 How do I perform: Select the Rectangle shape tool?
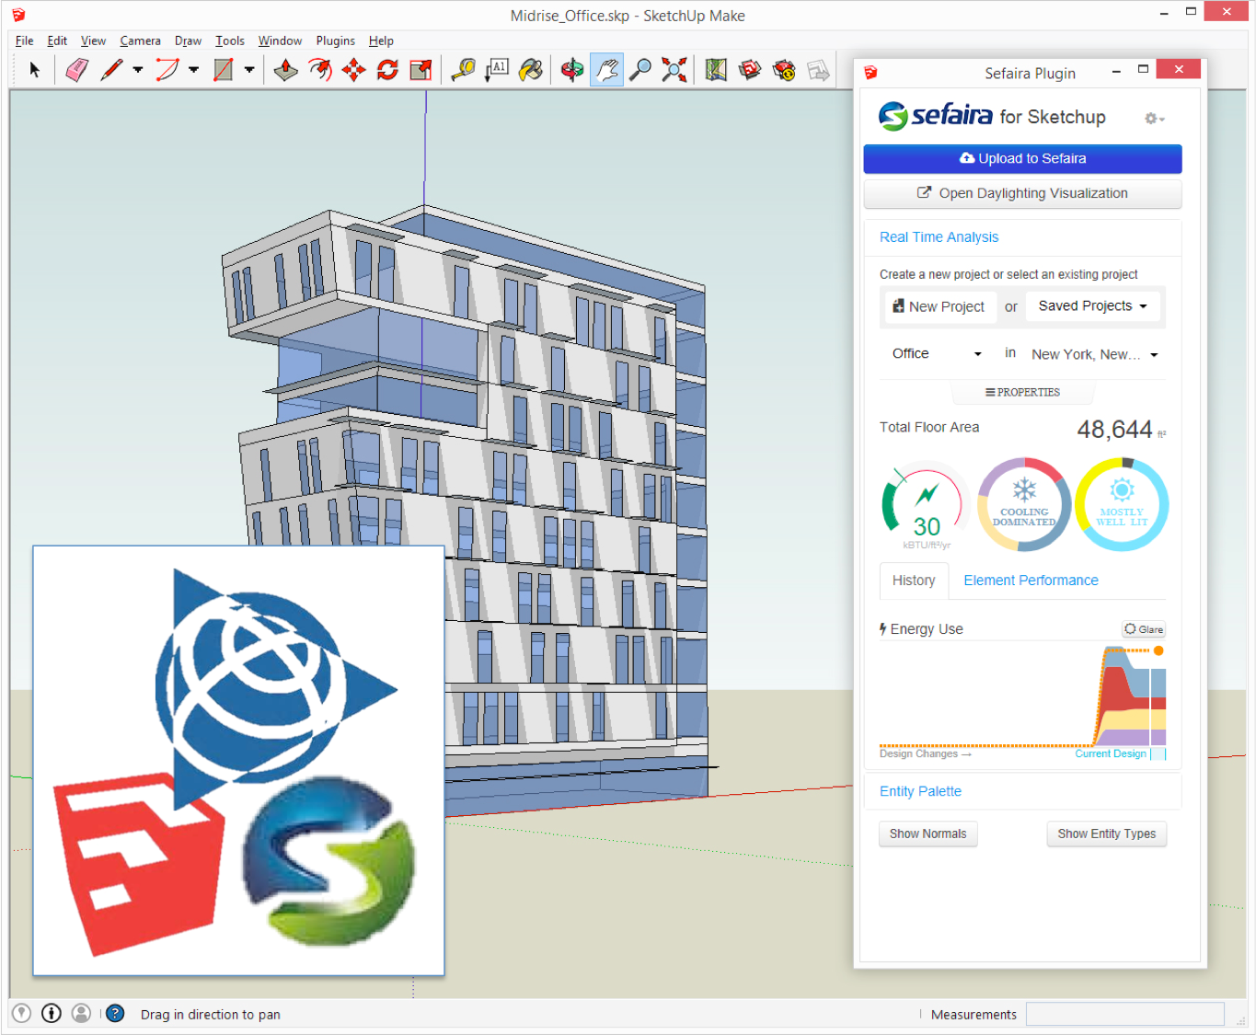pyautogui.click(x=223, y=70)
